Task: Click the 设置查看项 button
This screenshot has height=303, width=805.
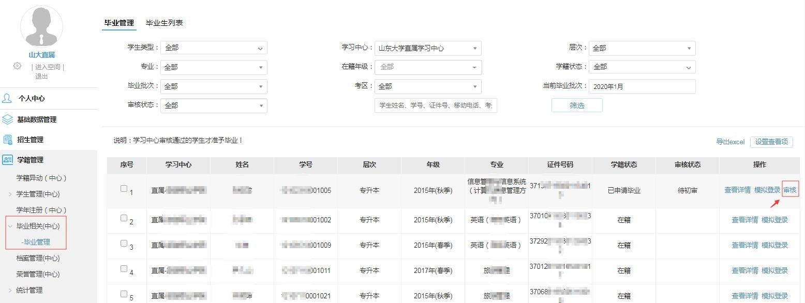Action: [x=771, y=142]
